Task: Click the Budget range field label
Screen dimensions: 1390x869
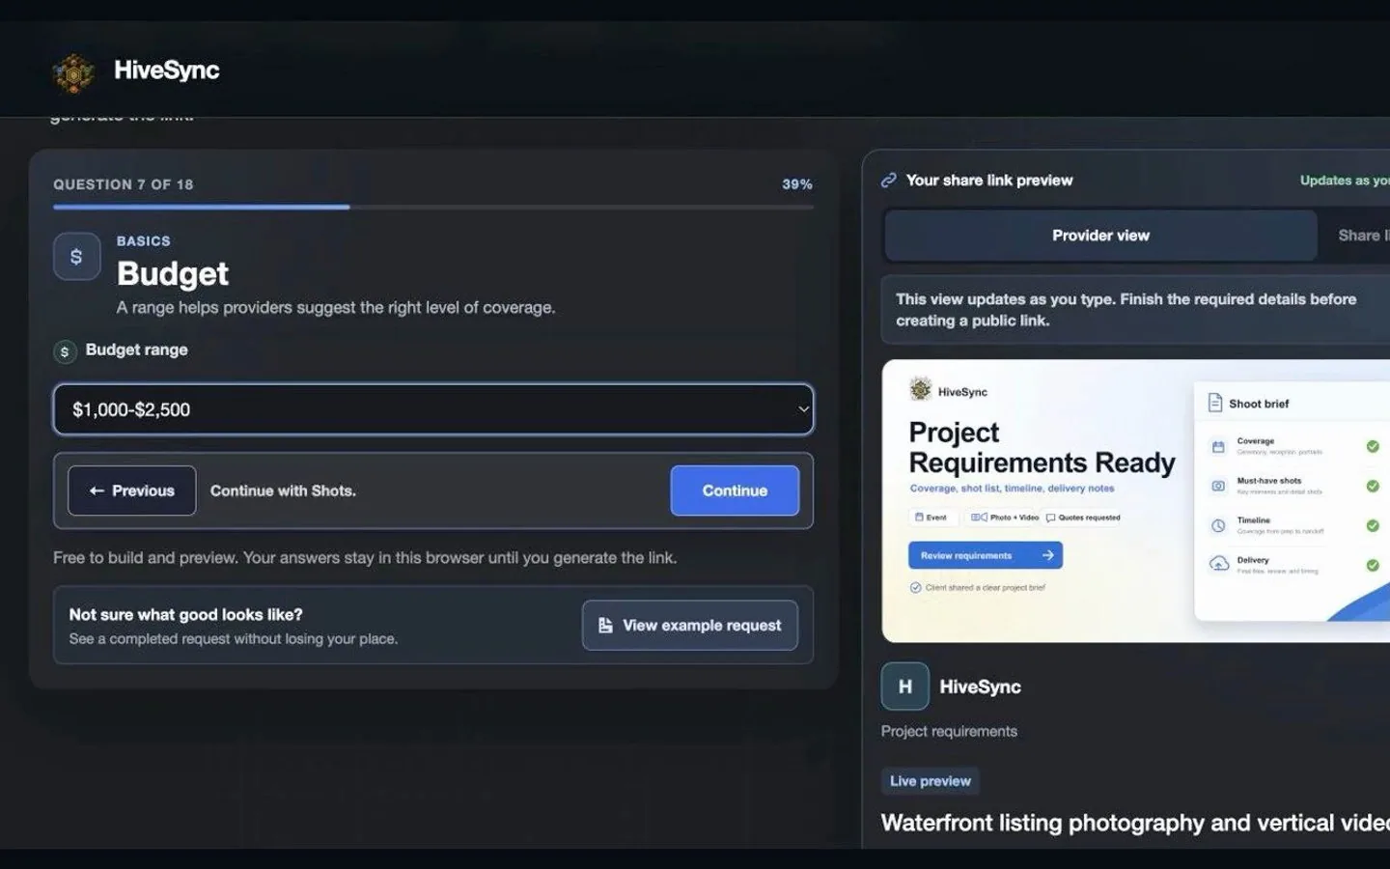Action: point(137,350)
